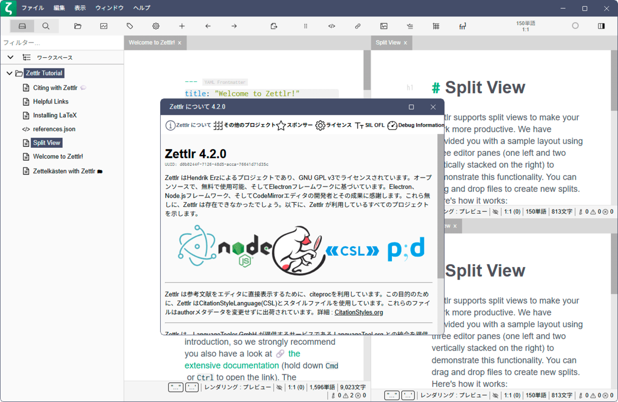Open the statistics chart icon
This screenshot has height=402, width=618.
coord(104,26)
